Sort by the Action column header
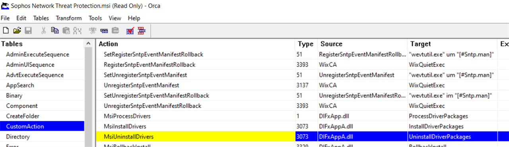This screenshot has height=147, width=509. (195, 44)
